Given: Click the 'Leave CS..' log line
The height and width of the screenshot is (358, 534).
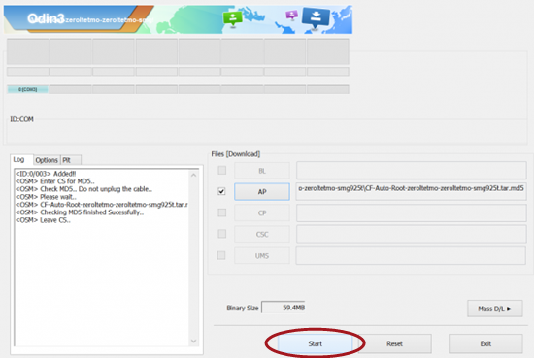Looking at the screenshot, I should 43,220.
